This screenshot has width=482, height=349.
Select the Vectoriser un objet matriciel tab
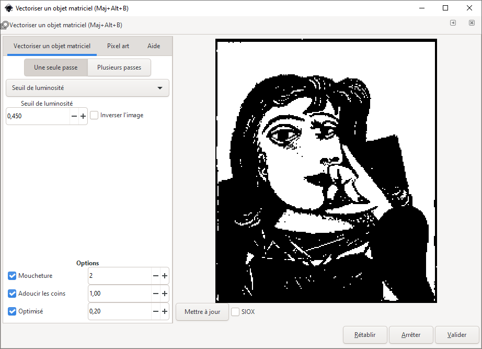52,46
